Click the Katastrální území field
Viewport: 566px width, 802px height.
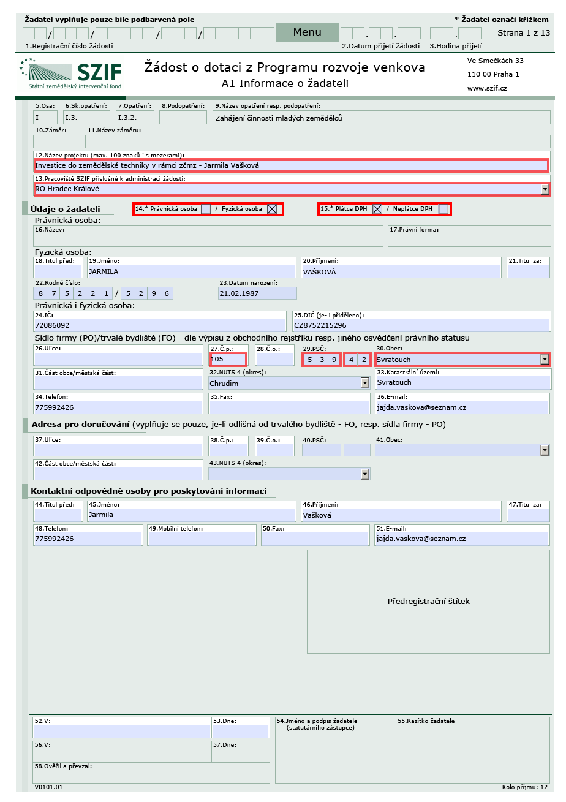pyautogui.click(x=463, y=382)
